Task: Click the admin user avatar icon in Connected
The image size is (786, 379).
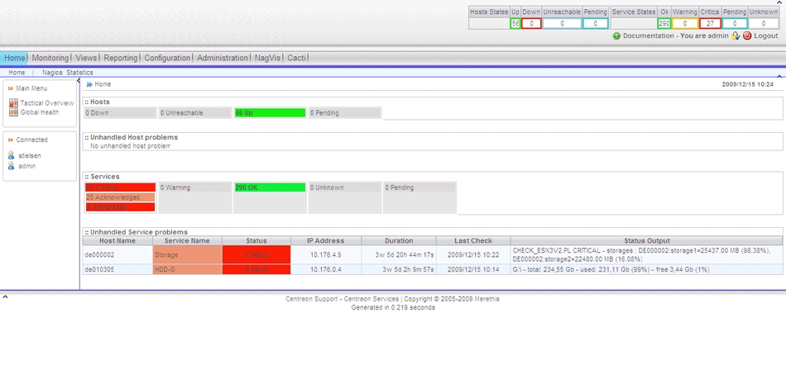Action: tap(12, 166)
